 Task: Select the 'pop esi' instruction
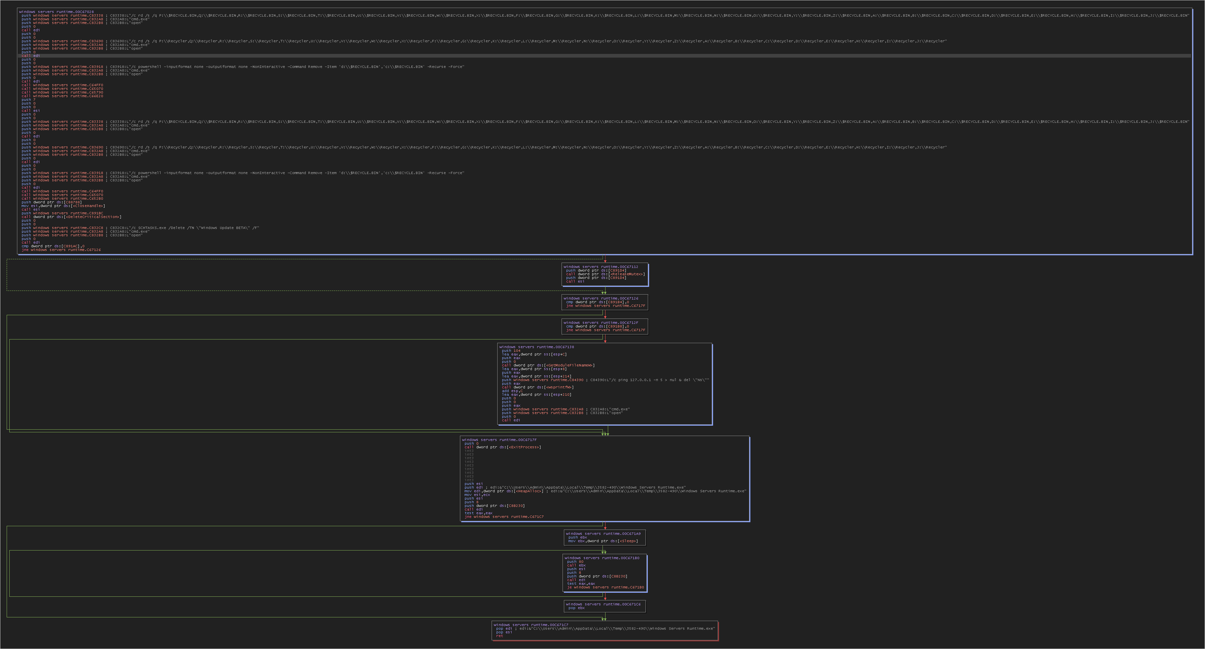(x=504, y=632)
